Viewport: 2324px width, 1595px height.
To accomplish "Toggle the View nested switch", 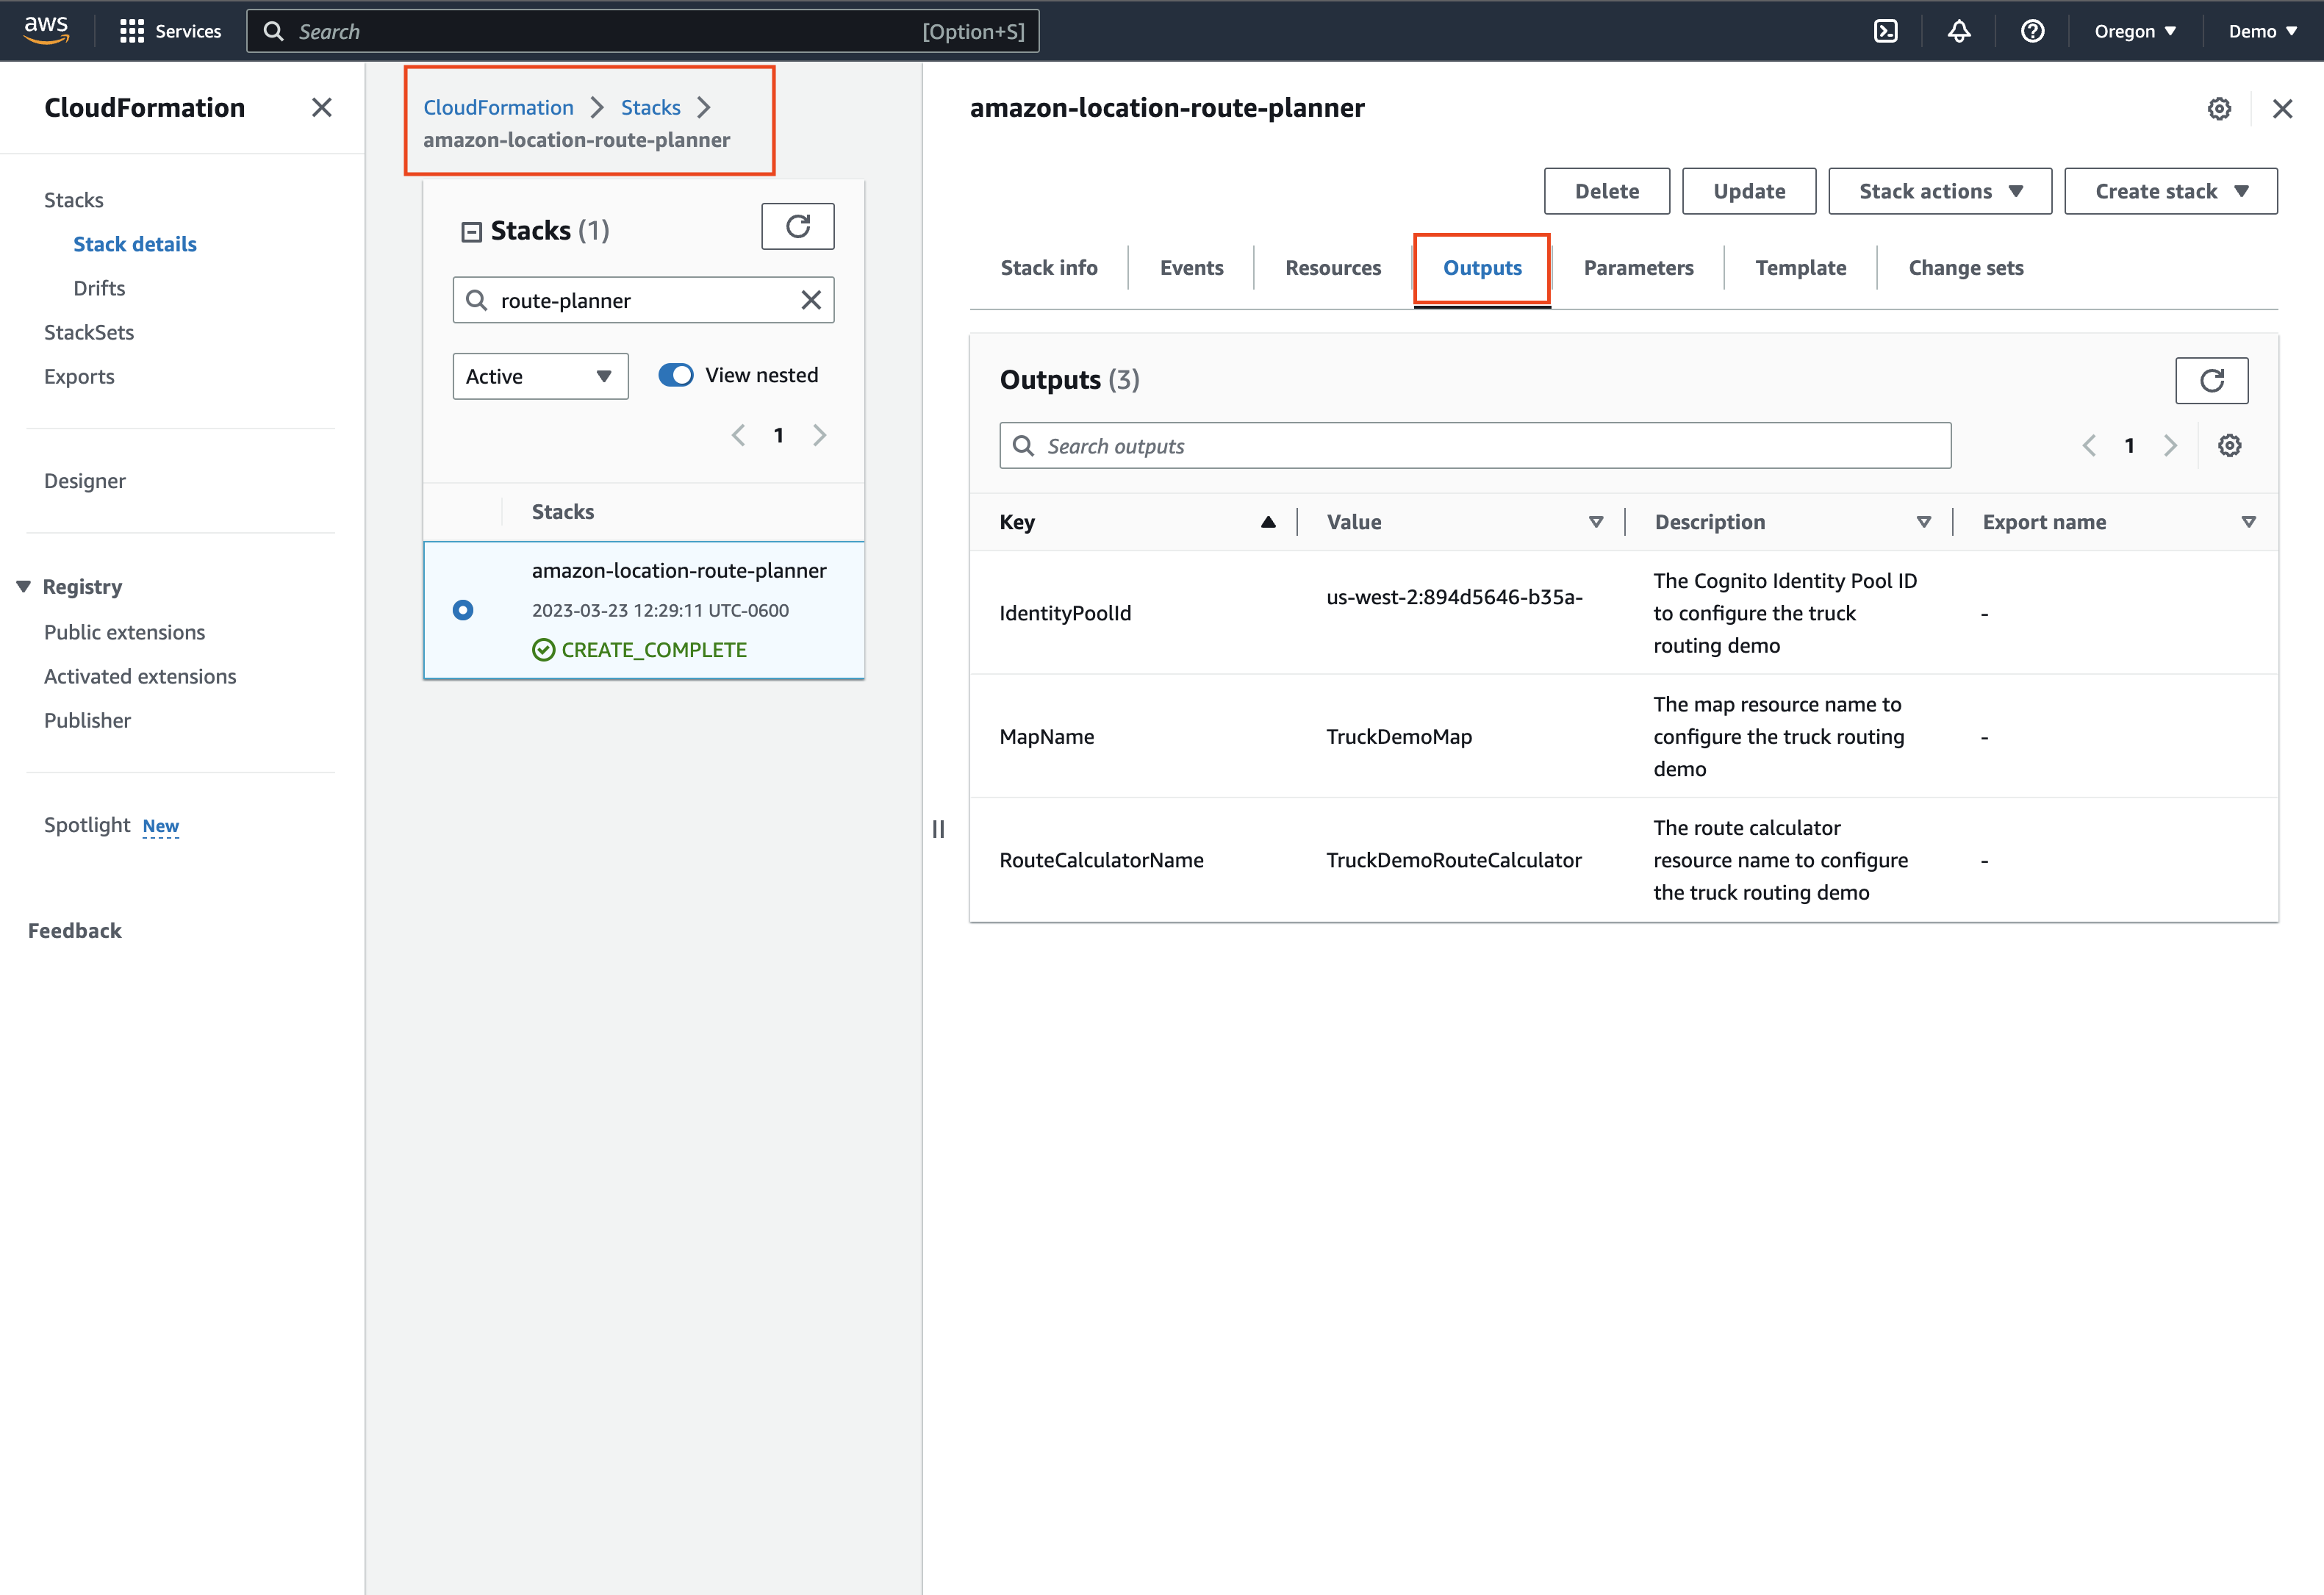I will (676, 374).
